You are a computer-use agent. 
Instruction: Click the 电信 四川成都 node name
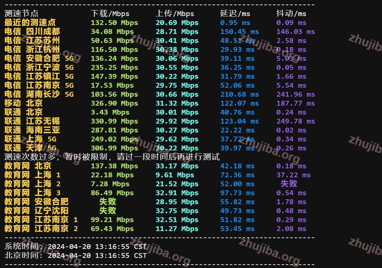click(x=32, y=31)
